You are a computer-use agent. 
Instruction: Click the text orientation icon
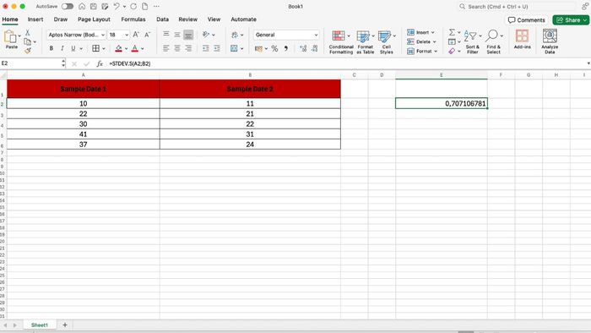coord(206,35)
